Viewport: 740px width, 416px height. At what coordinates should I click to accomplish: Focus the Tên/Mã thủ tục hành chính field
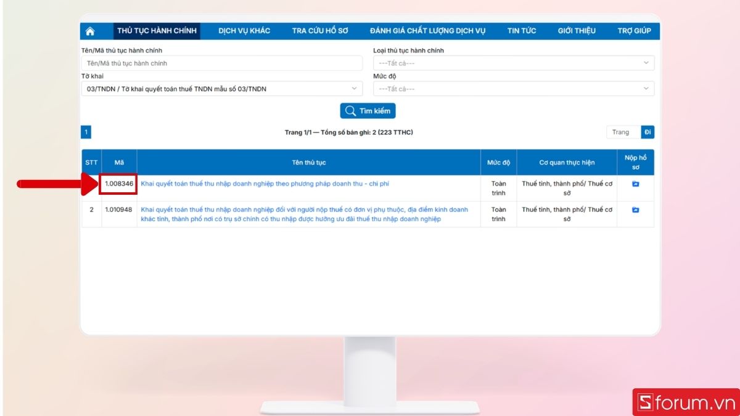tap(222, 63)
